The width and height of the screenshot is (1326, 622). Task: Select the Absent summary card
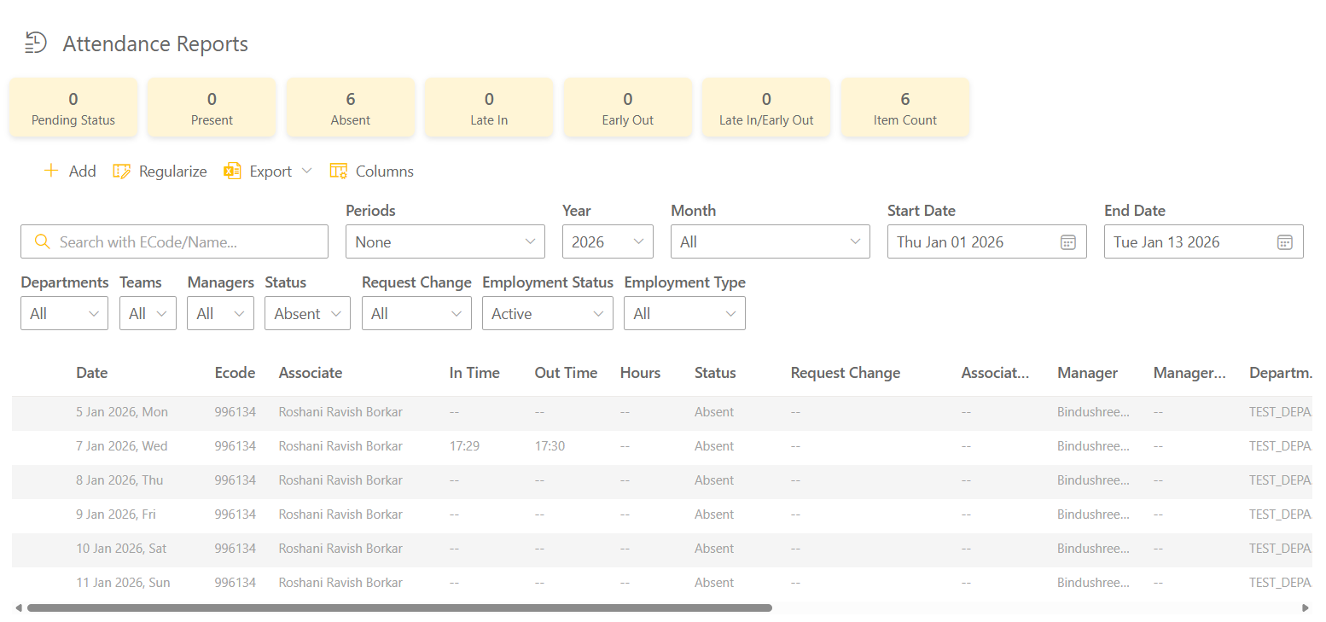(x=350, y=108)
